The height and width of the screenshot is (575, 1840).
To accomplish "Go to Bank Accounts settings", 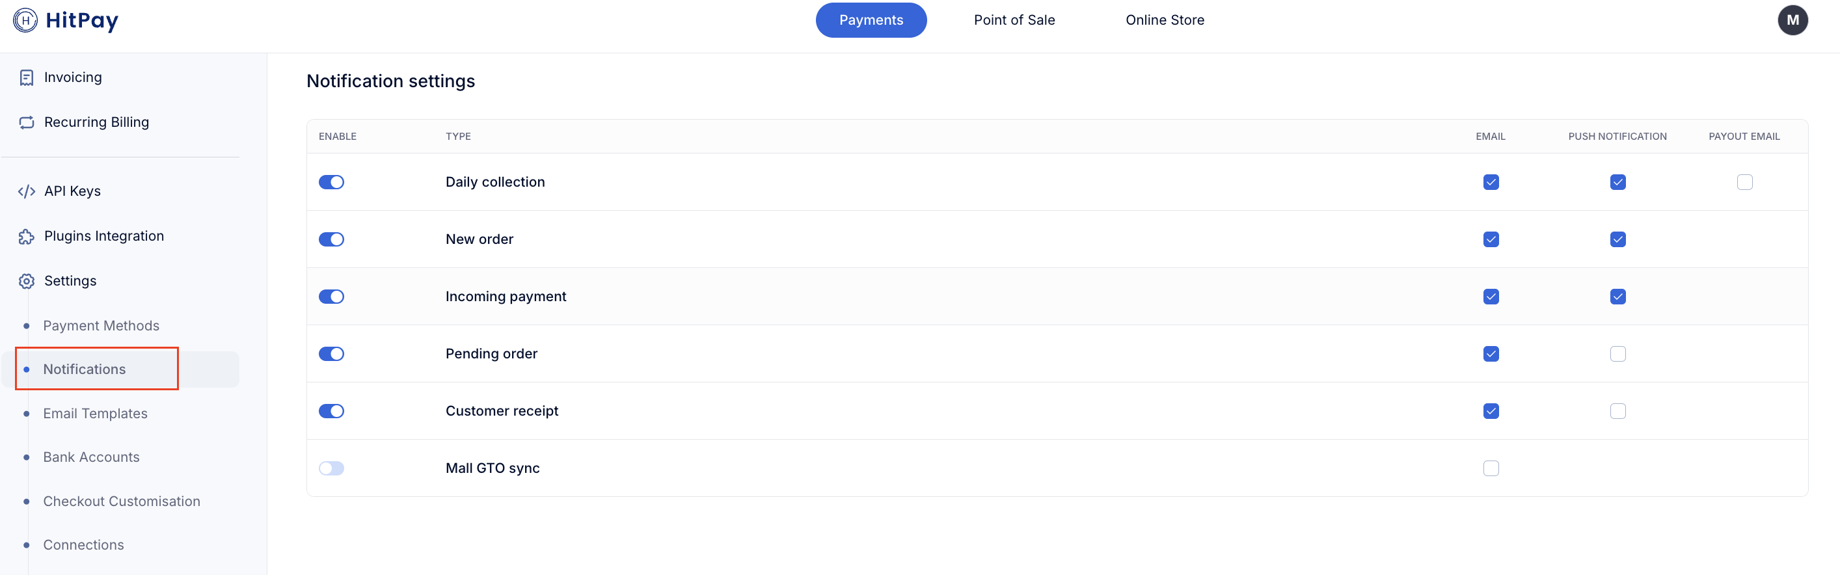I will click(92, 457).
